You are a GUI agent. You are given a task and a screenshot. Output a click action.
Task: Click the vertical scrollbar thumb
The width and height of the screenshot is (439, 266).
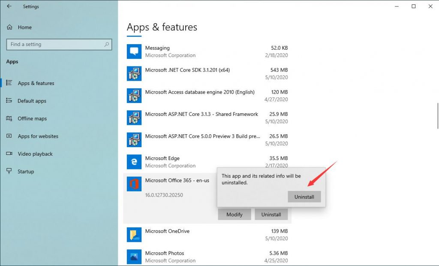pos(438,115)
